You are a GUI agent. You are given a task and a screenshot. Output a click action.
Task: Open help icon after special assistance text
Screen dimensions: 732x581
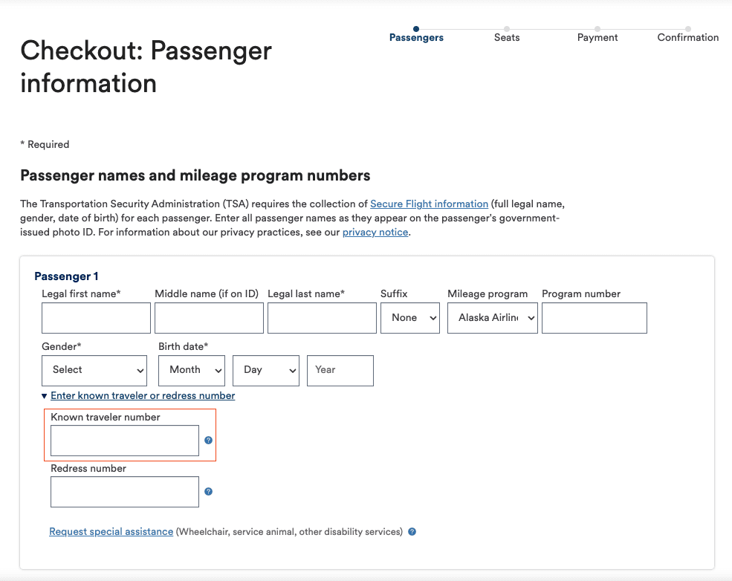[x=412, y=531]
